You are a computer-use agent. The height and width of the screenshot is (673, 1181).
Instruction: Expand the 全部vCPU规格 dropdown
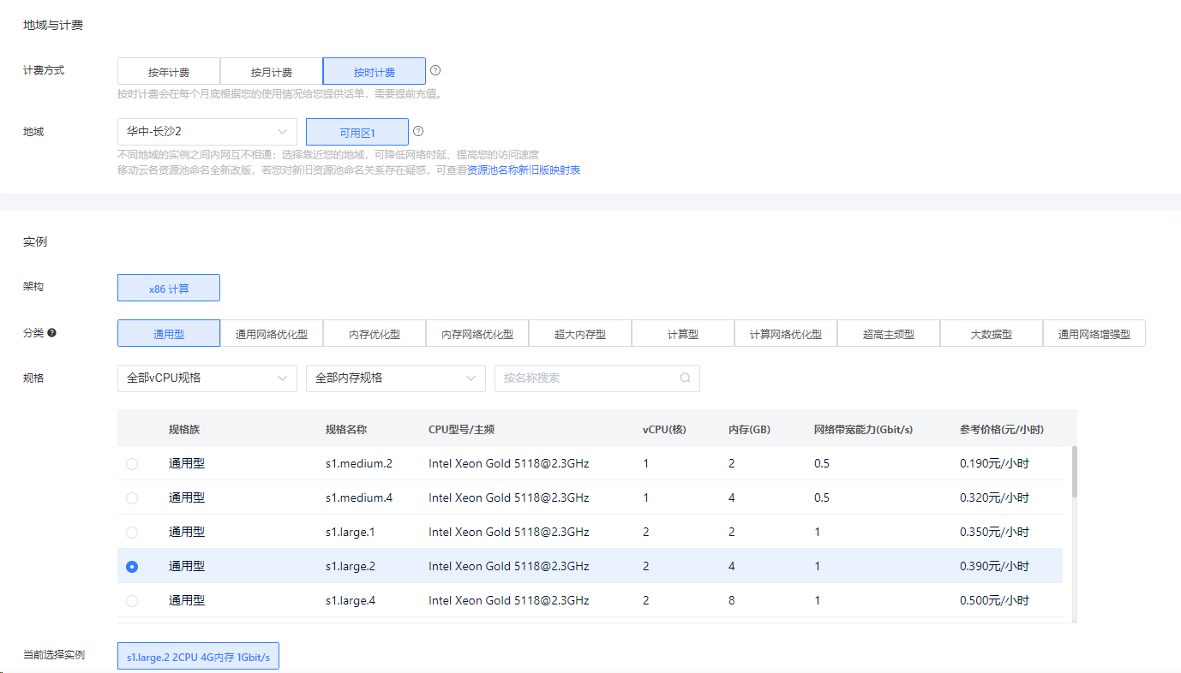[207, 378]
